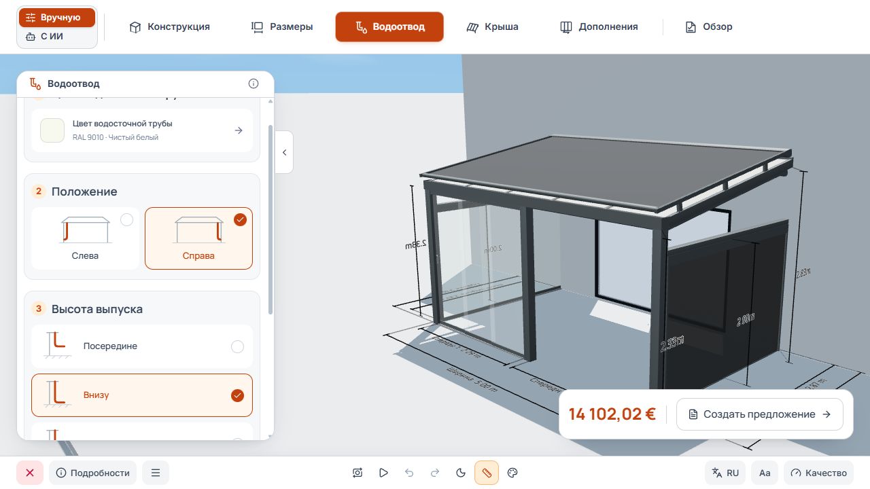Collapse the side panel with chevron

click(x=284, y=152)
